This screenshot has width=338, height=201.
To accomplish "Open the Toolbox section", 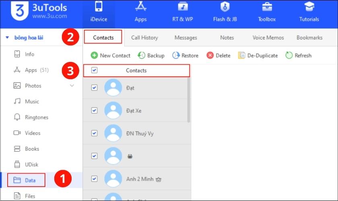I will pyautogui.click(x=267, y=6).
